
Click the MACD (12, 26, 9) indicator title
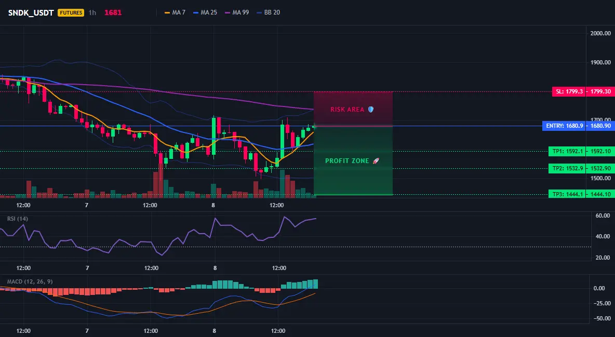pos(30,281)
